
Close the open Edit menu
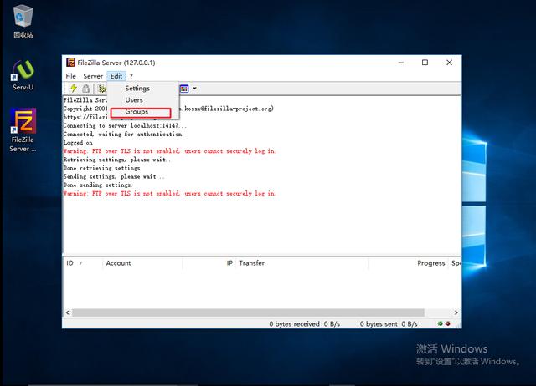[x=116, y=76]
